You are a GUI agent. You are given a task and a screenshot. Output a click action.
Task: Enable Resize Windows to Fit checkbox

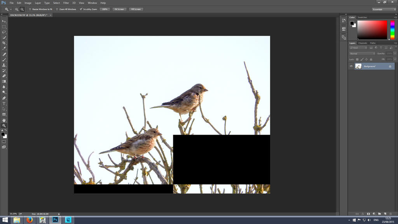click(30, 9)
